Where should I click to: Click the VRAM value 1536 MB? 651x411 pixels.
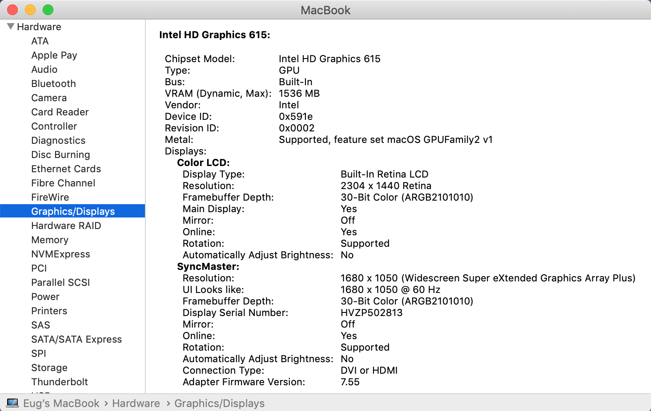(x=299, y=93)
